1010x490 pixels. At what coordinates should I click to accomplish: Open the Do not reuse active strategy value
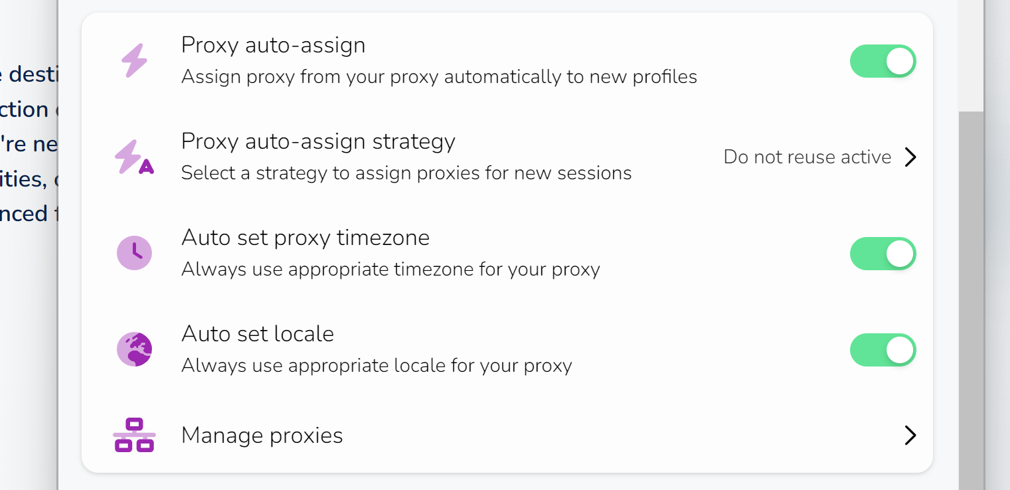pyautogui.click(x=808, y=157)
